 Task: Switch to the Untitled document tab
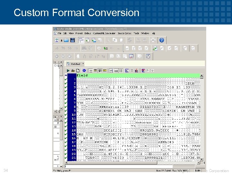pos(75,64)
